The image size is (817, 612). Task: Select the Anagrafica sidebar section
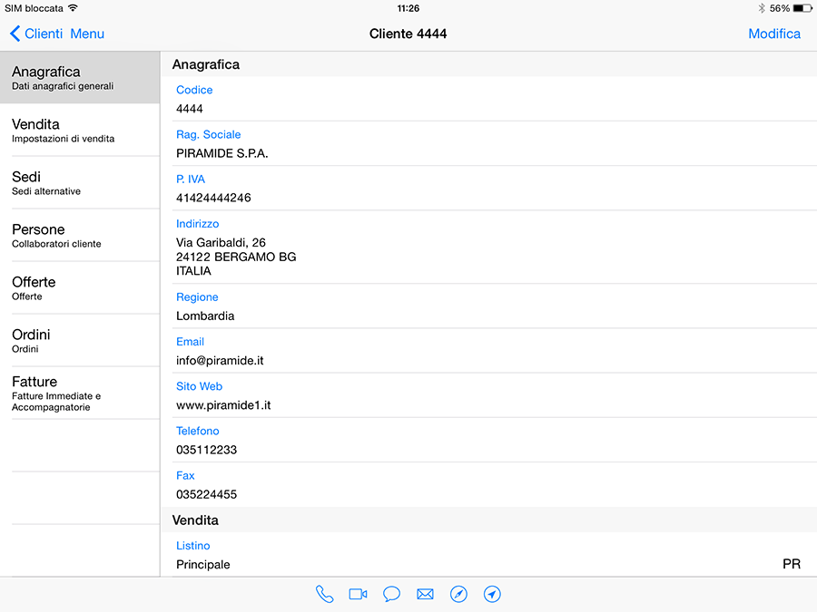tap(80, 78)
